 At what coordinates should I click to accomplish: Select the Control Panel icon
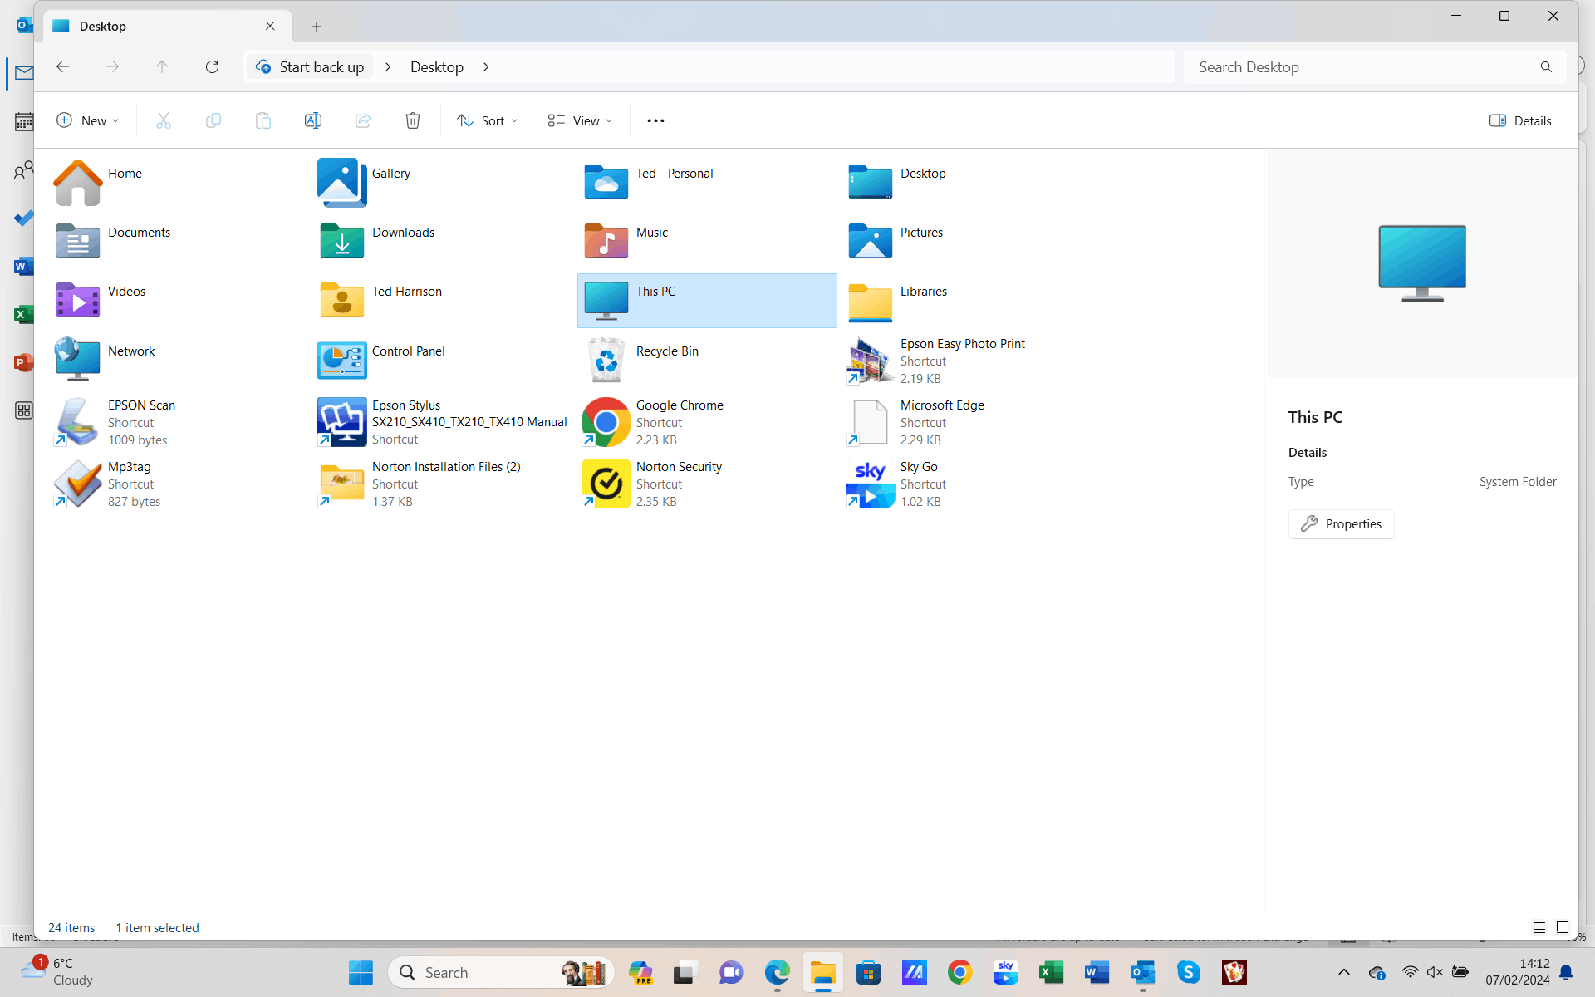tap(342, 360)
